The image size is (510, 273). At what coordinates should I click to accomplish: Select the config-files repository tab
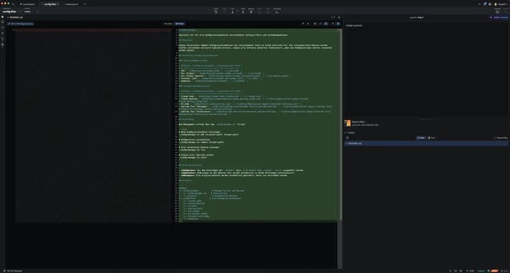point(50,4)
